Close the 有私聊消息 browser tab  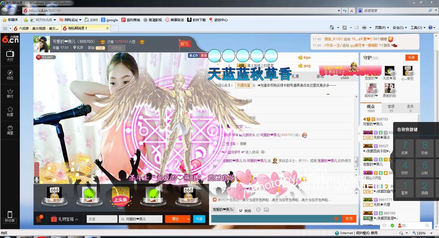click(107, 28)
